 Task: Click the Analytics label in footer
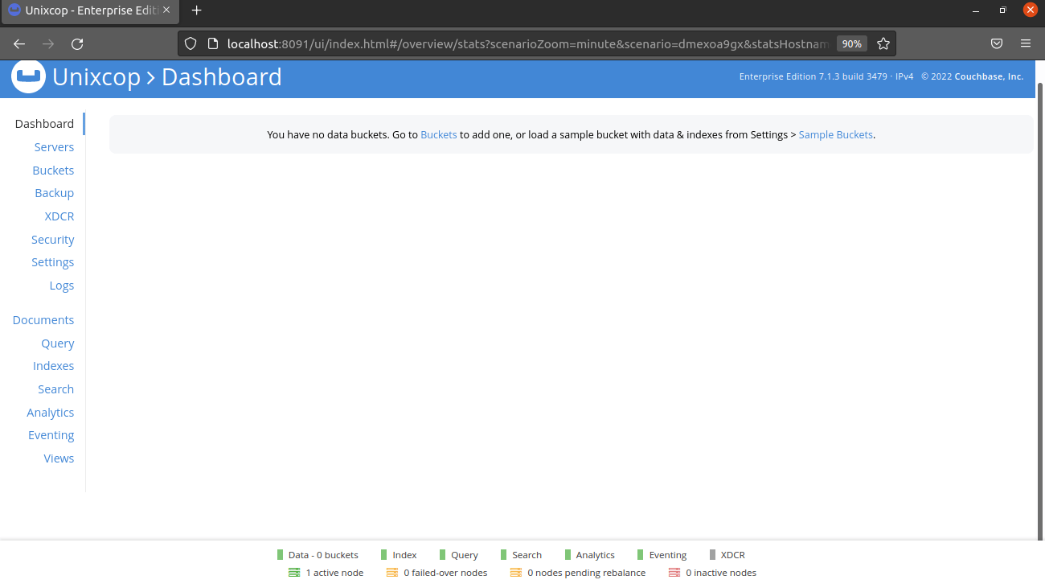[x=596, y=555]
